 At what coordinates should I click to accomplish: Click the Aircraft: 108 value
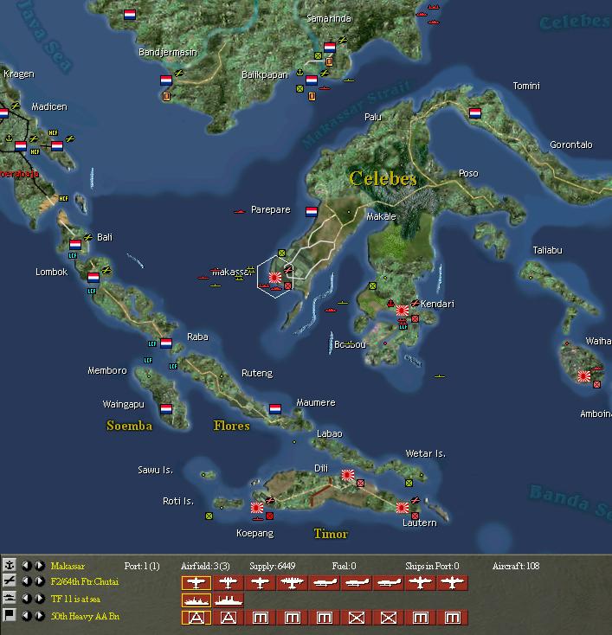pyautogui.click(x=516, y=566)
